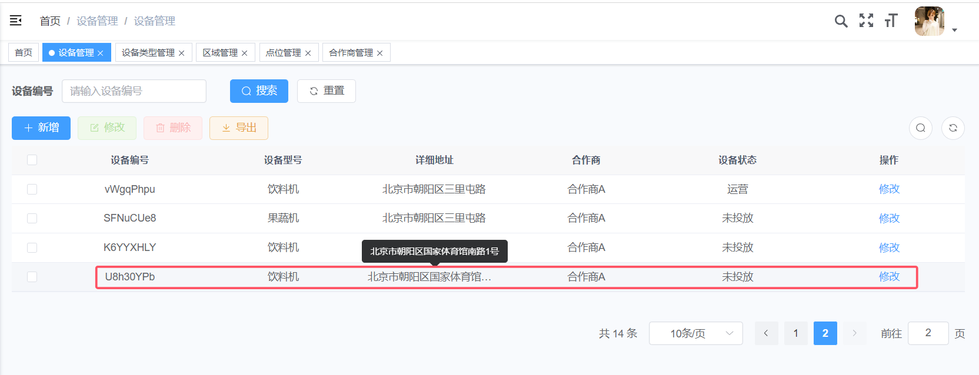Screen dimensions: 979x375
Task: Click the 新增 button
Action: 41,128
